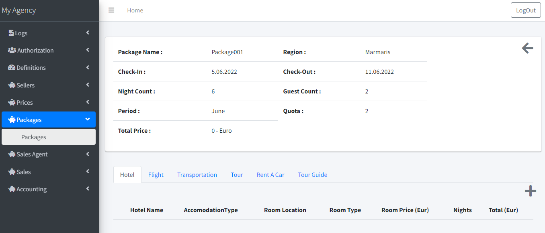The height and width of the screenshot is (233, 545).
Task: Select the Authorization users icon
Action: pyautogui.click(x=12, y=50)
